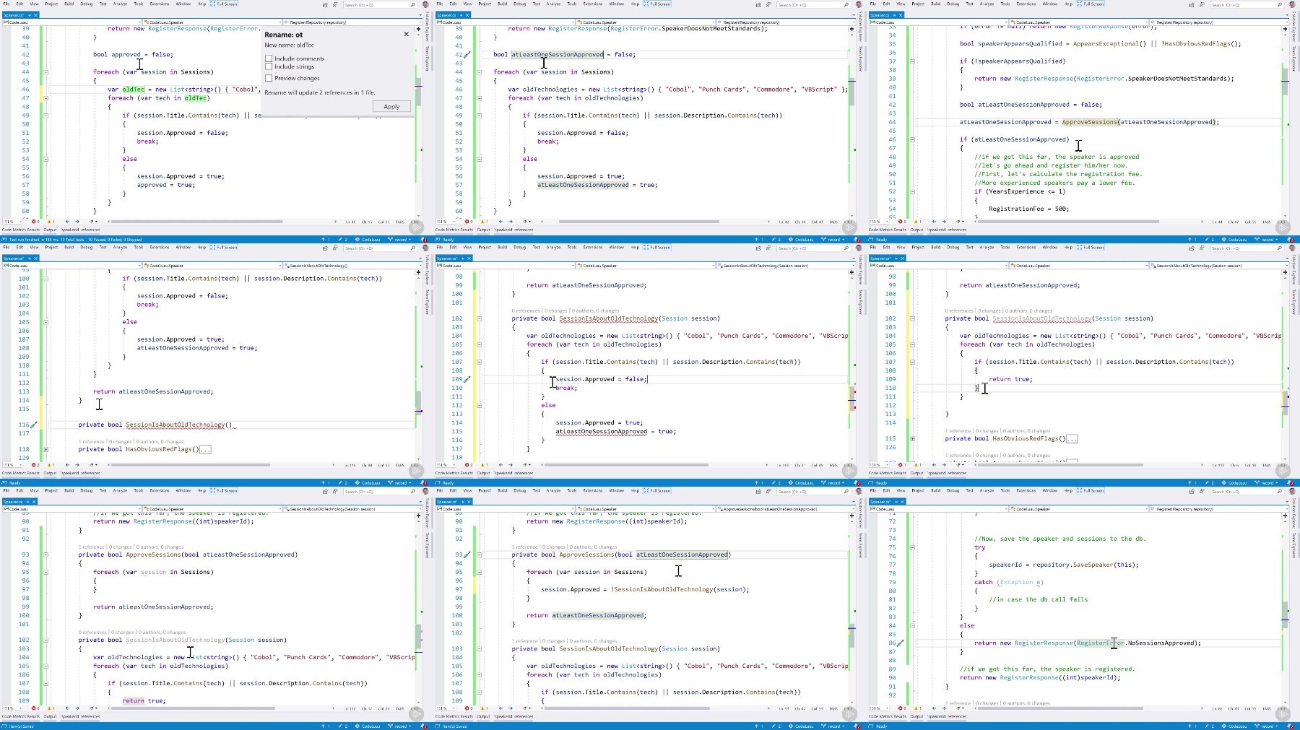Enable Preview changes in the Rename dialog
The width and height of the screenshot is (1300, 730).
point(269,78)
